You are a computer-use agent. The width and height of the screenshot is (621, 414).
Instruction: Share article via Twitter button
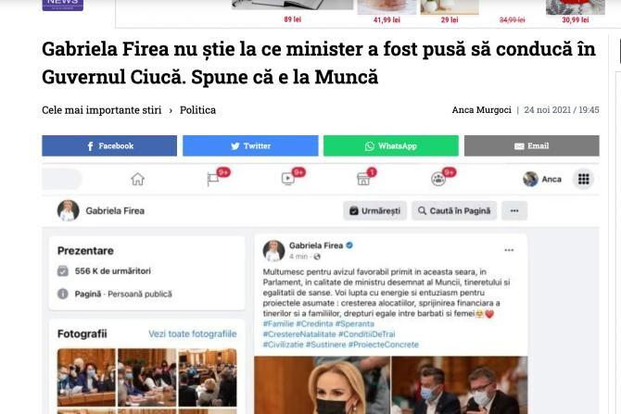point(250,145)
